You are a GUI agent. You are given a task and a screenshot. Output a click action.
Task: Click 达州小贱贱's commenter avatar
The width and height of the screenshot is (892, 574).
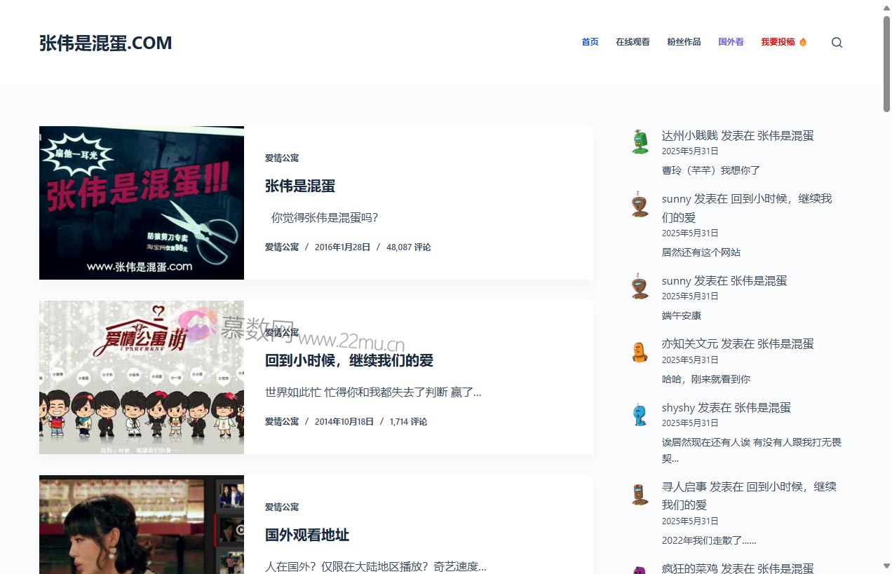click(640, 141)
